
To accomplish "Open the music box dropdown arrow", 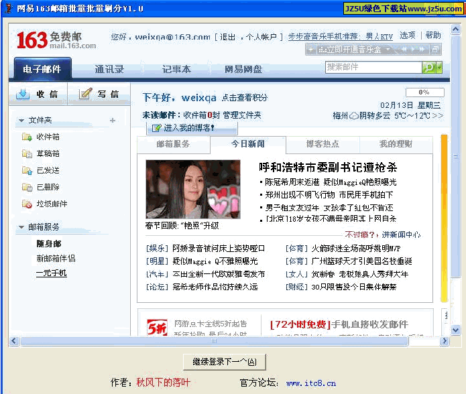I will (388, 50).
